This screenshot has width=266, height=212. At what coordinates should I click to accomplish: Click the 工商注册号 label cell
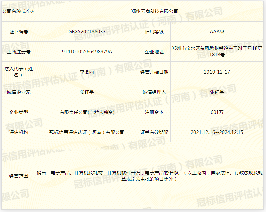(18, 52)
